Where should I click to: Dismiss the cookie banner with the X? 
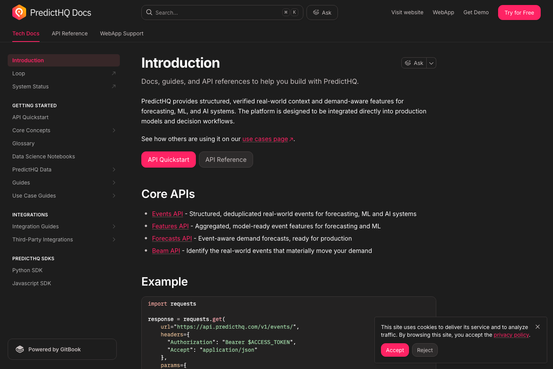click(538, 327)
